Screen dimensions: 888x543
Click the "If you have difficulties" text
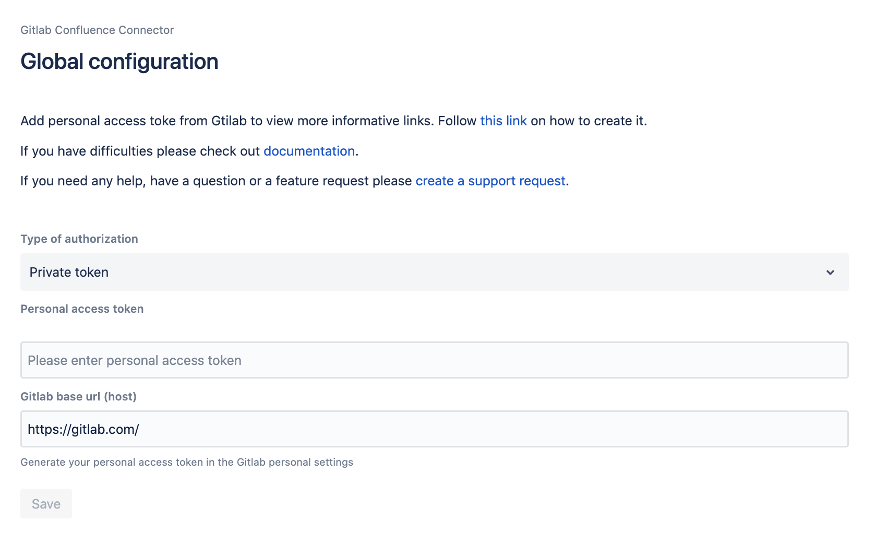click(x=140, y=151)
